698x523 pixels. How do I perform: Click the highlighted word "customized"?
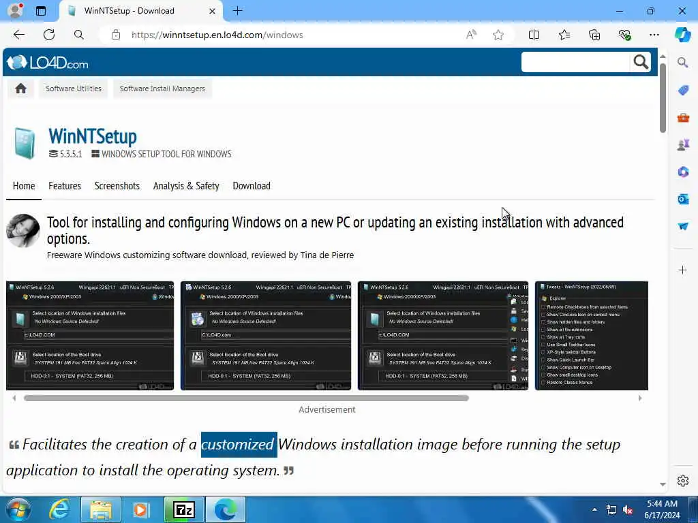(x=239, y=444)
